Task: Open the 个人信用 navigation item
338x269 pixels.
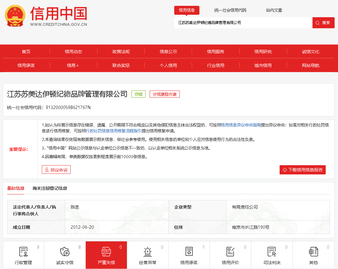Action: pos(168,65)
